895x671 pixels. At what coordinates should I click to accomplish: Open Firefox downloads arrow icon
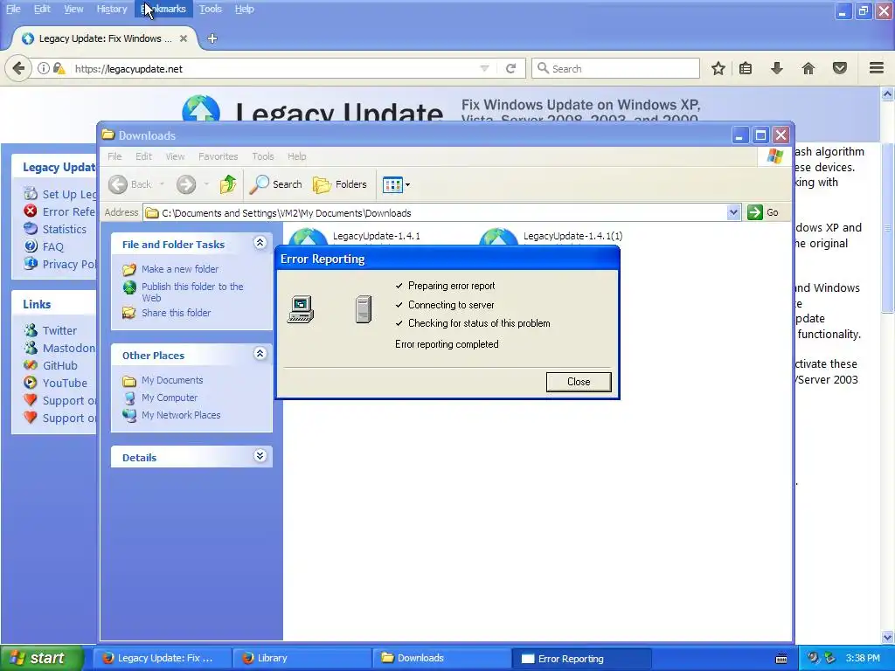pos(777,68)
